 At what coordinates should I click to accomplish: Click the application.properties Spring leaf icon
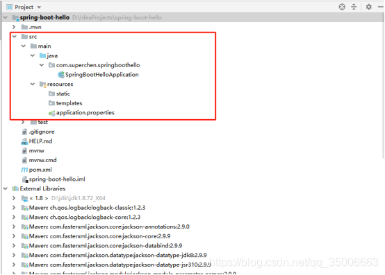(52, 113)
